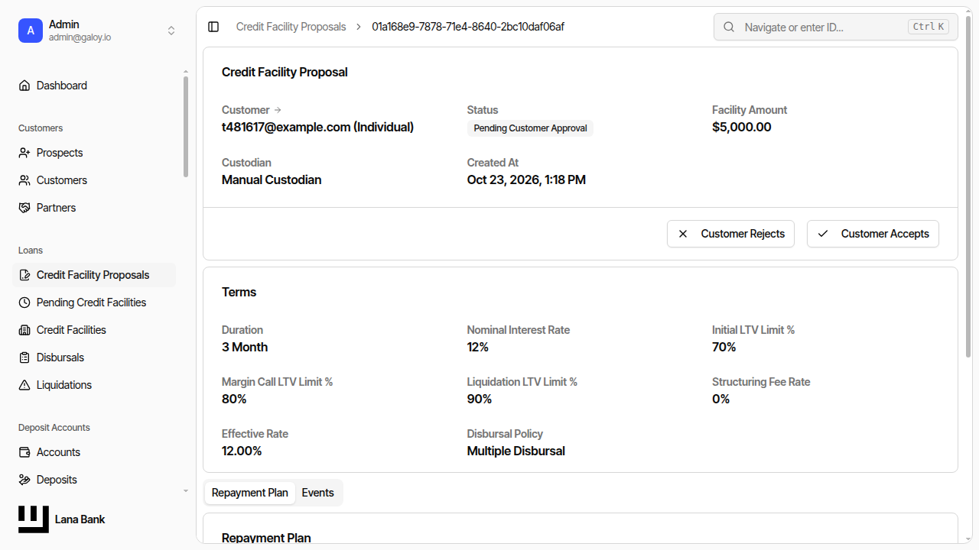Viewport: 979px width, 550px height.
Task: Click the $5,000.00 facility amount
Action: [742, 127]
